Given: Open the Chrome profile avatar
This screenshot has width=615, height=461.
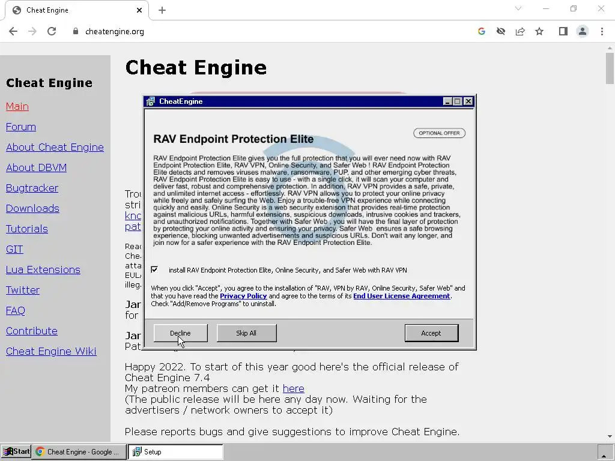Looking at the screenshot, I should (x=583, y=31).
